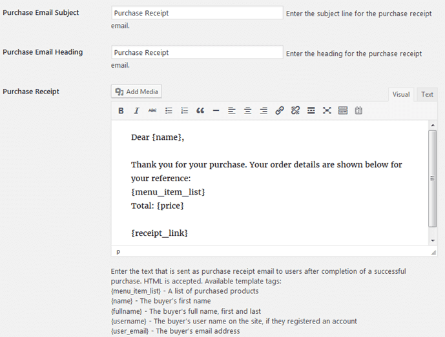This screenshot has width=445, height=337.
Task: Align text to the right
Action: [264, 111]
